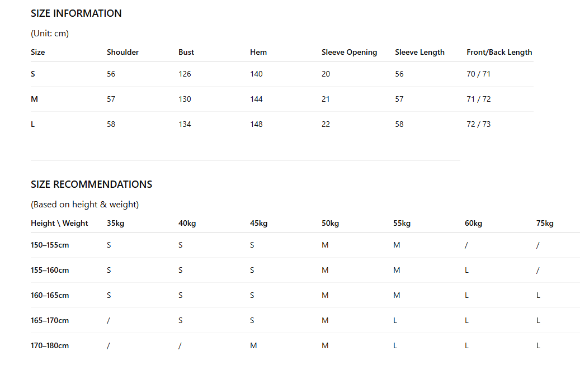The width and height of the screenshot is (580, 370).
Task: Click the SIZE INFORMATION heading
Action: [x=76, y=13]
